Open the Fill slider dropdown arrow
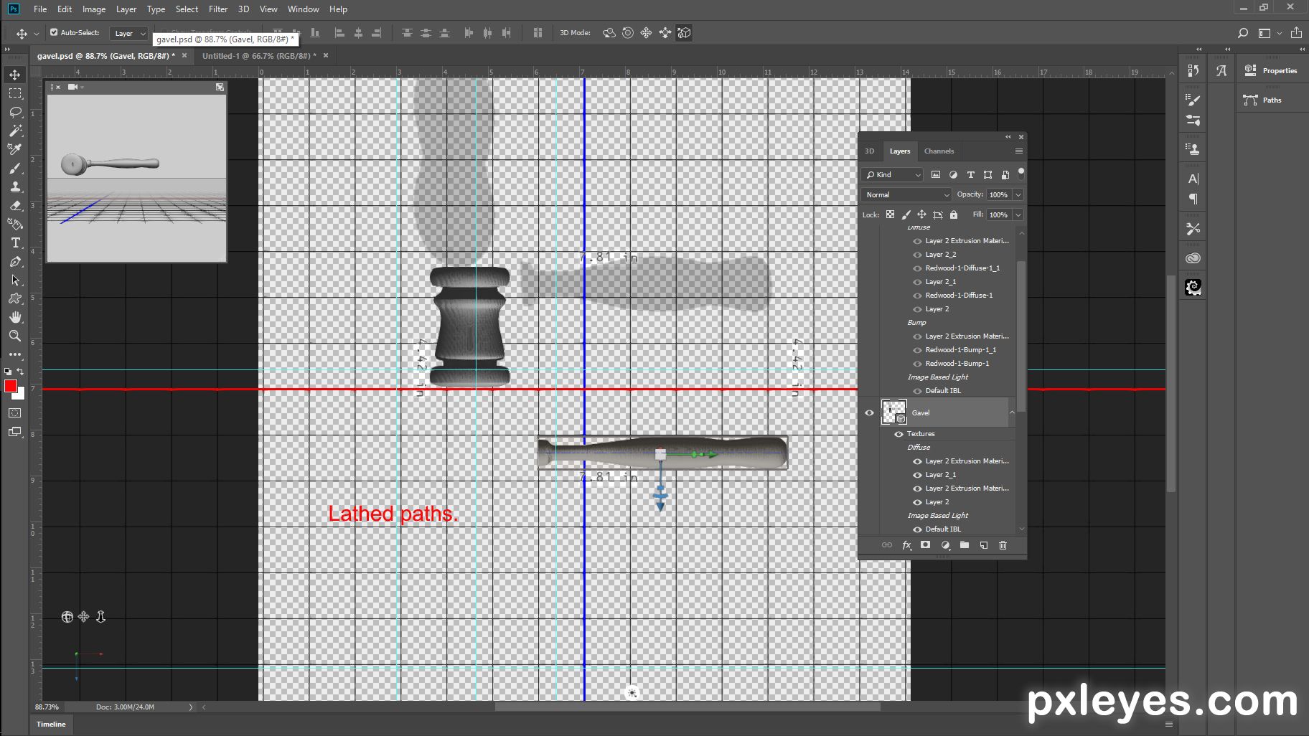Image resolution: width=1309 pixels, height=736 pixels. coord(1018,215)
